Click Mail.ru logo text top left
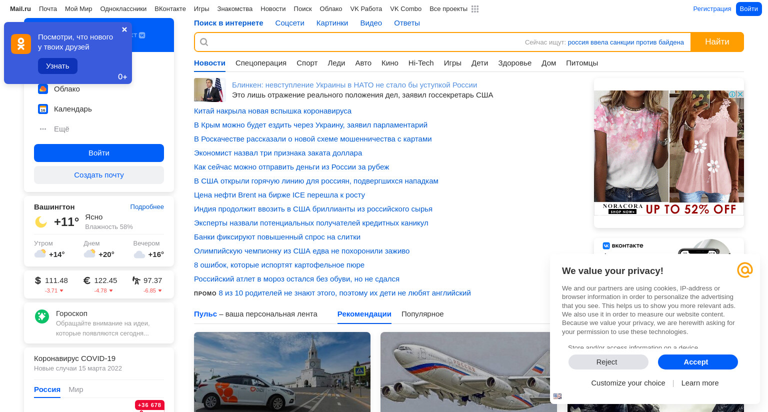 pyautogui.click(x=20, y=9)
